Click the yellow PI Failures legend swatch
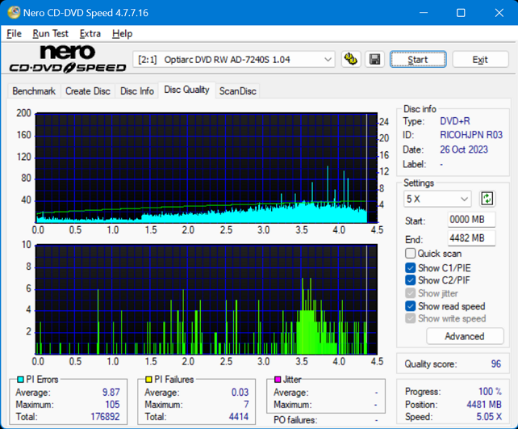The height and width of the screenshot is (429, 518). 148,380
